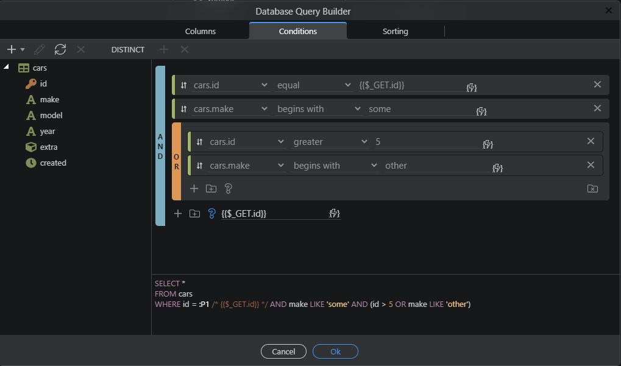621x366 pixels.
Task: Add a condition group inside the OR block
Action: pos(211,189)
